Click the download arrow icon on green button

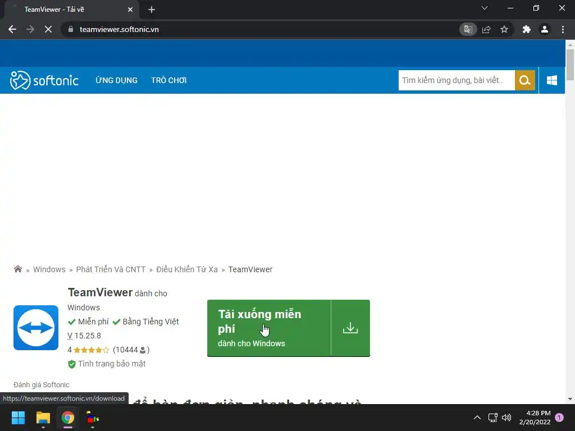click(x=350, y=328)
